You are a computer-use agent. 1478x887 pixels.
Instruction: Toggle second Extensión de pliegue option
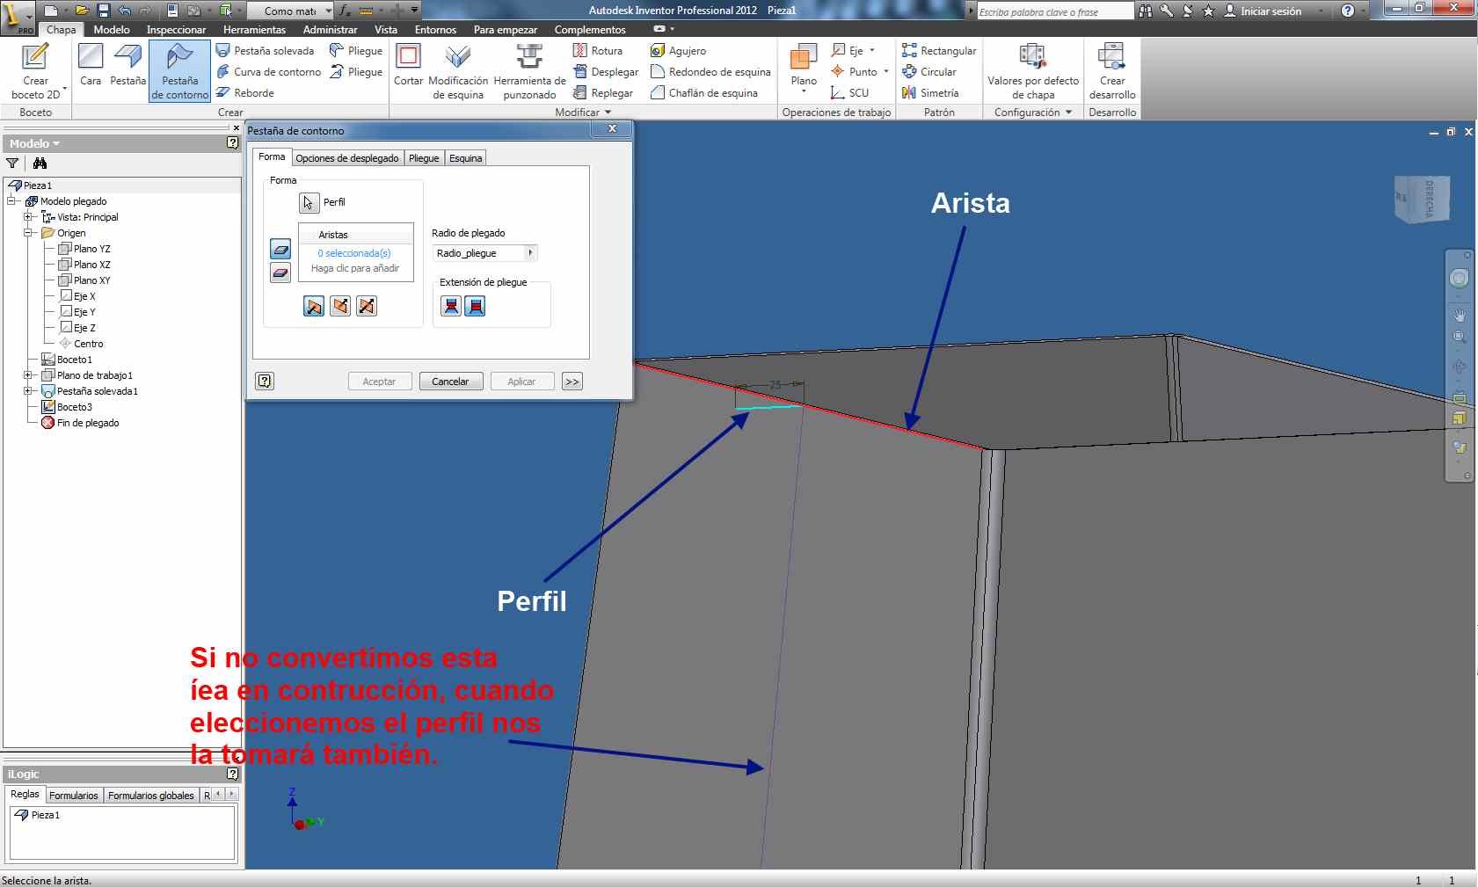(475, 306)
